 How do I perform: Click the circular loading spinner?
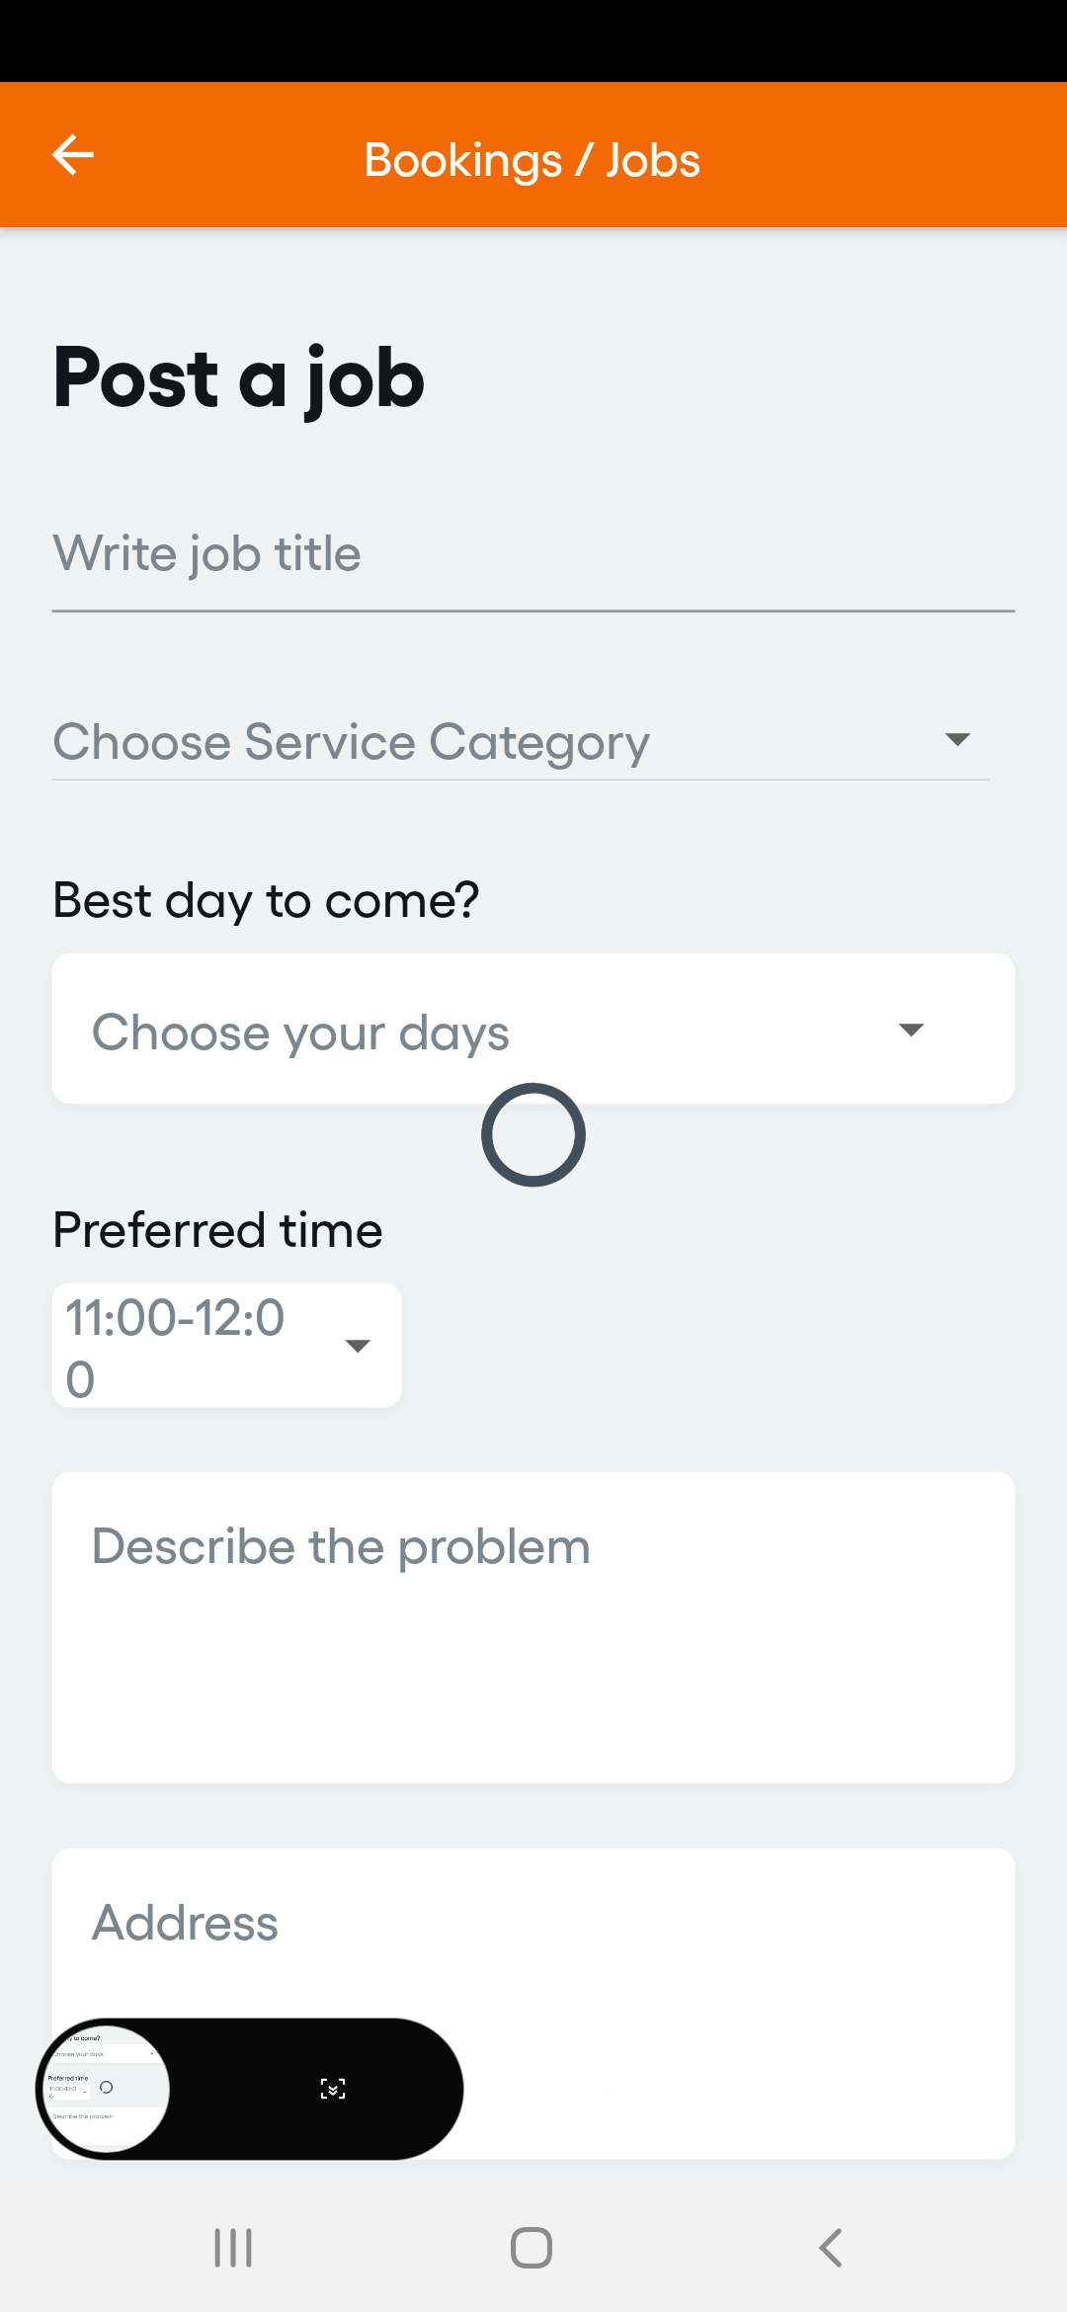pyautogui.click(x=533, y=1135)
